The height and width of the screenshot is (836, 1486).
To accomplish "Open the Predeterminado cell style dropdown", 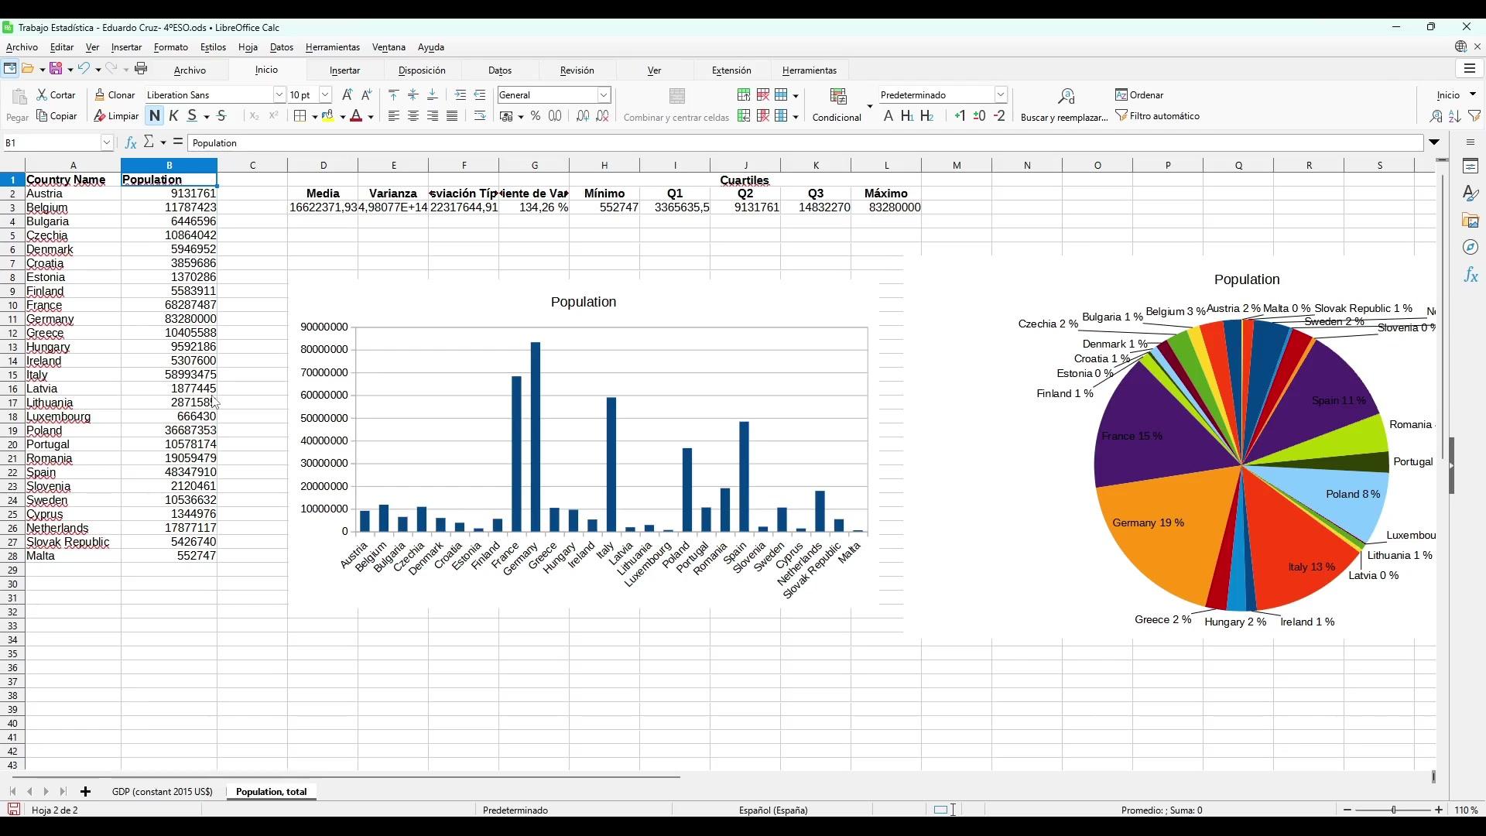I will click(1000, 94).
